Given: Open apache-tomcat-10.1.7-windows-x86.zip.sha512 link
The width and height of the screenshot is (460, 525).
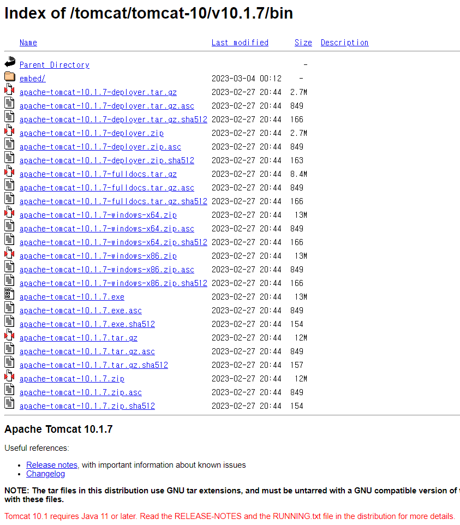Looking at the screenshot, I should [113, 284].
